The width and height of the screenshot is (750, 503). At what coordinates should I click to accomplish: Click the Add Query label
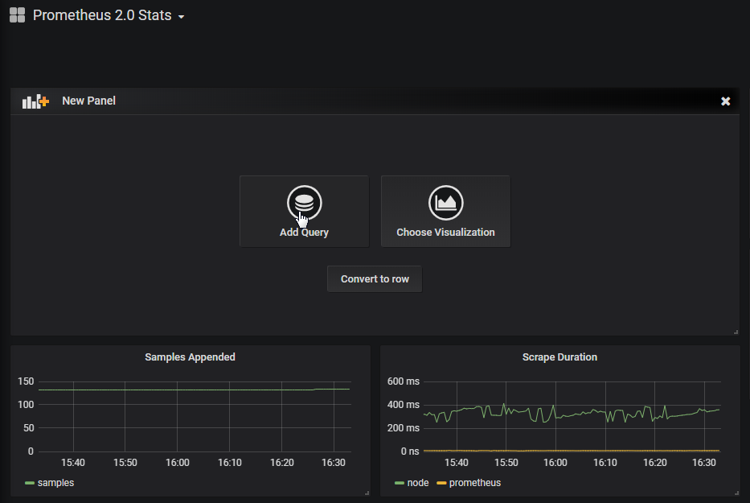[304, 233]
